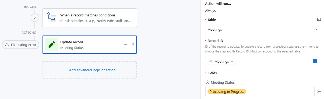324x99 pixels.
Task: Click the Meeting Status field type icon
Action: click(207, 82)
